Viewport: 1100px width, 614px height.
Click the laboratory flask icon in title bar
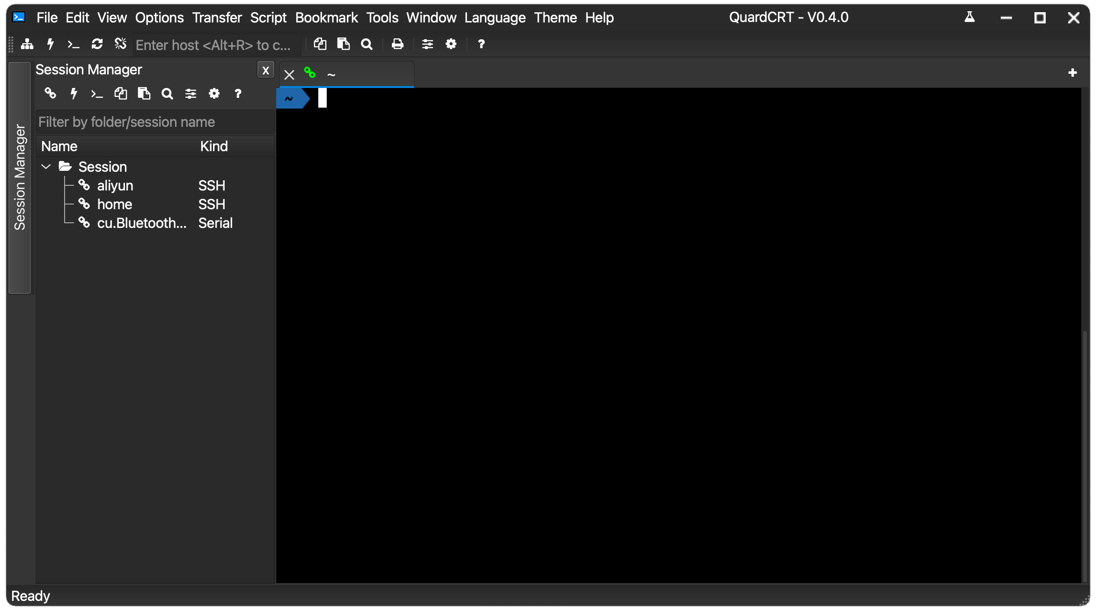tap(969, 18)
